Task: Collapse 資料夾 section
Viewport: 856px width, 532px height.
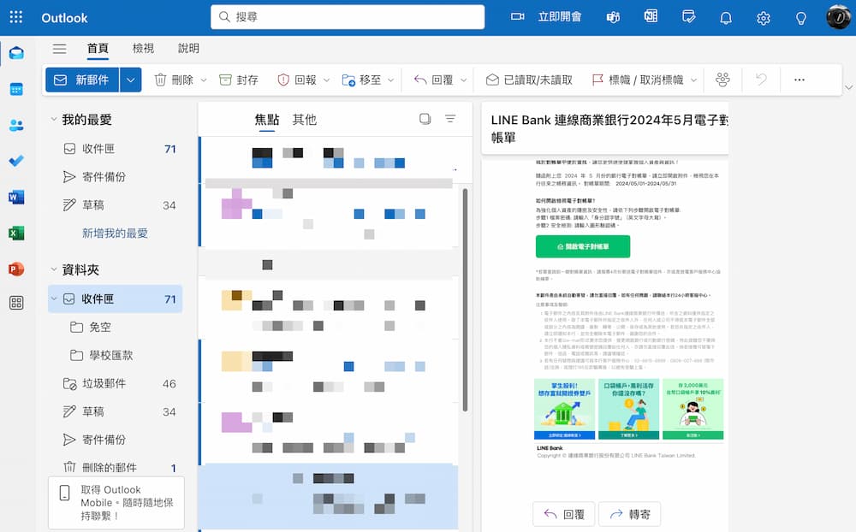Action: click(x=53, y=269)
